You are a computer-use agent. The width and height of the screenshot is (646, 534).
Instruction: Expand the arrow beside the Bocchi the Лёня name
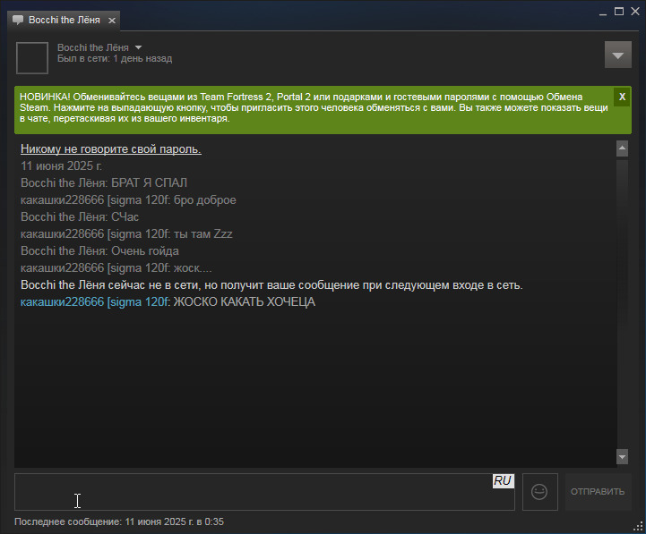[x=138, y=47]
